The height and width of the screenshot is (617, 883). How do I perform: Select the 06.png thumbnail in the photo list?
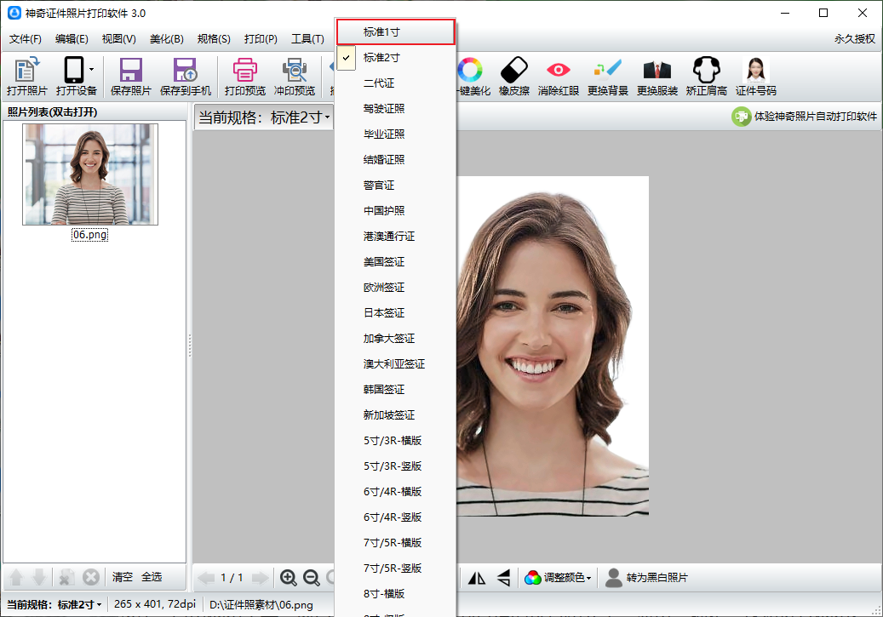click(x=89, y=174)
